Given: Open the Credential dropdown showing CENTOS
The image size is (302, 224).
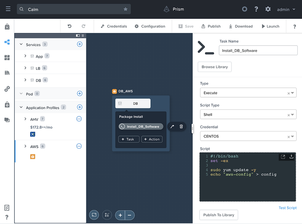Looking at the screenshot, I should [x=248, y=136].
